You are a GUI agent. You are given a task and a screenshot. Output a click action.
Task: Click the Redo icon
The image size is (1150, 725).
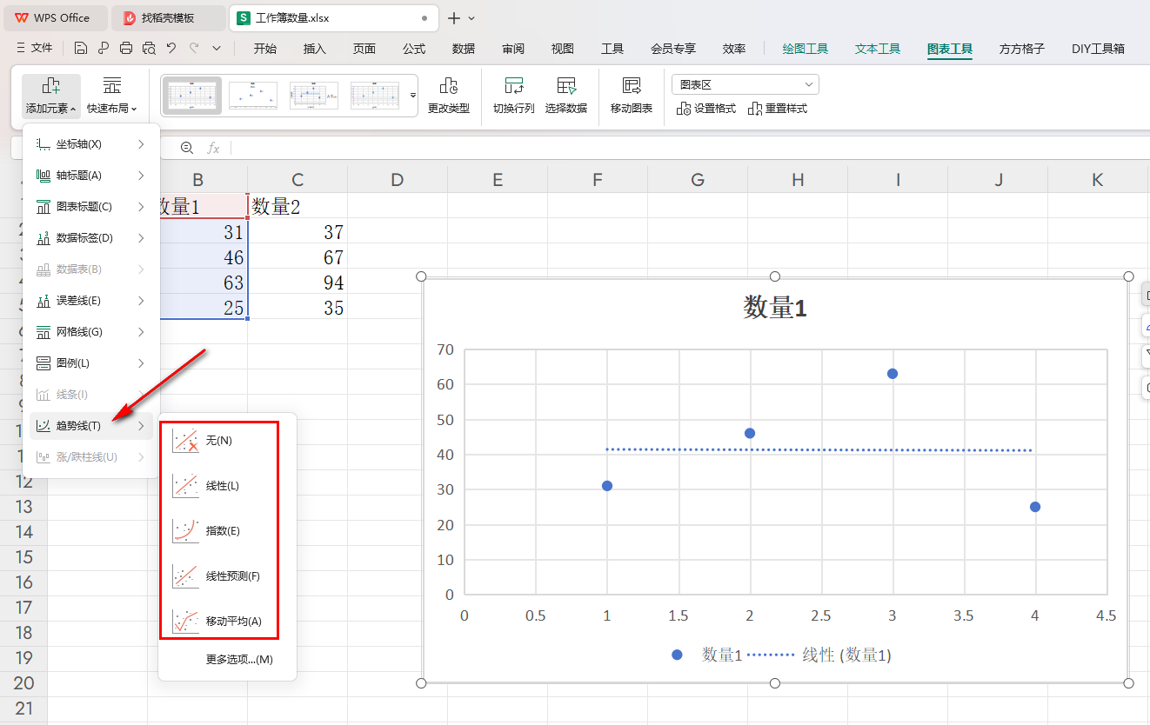tap(194, 48)
